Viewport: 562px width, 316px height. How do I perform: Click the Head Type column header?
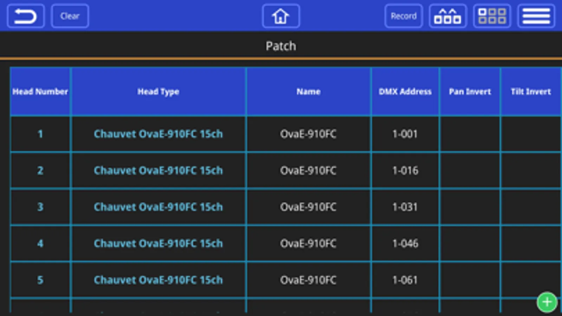click(x=159, y=92)
